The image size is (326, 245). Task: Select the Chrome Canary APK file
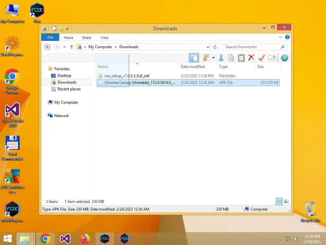click(188, 83)
